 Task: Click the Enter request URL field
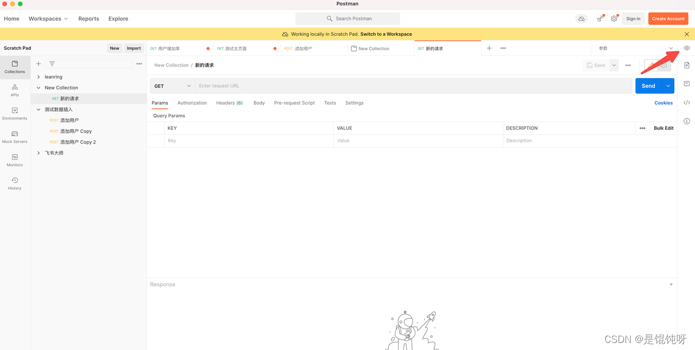pos(414,86)
